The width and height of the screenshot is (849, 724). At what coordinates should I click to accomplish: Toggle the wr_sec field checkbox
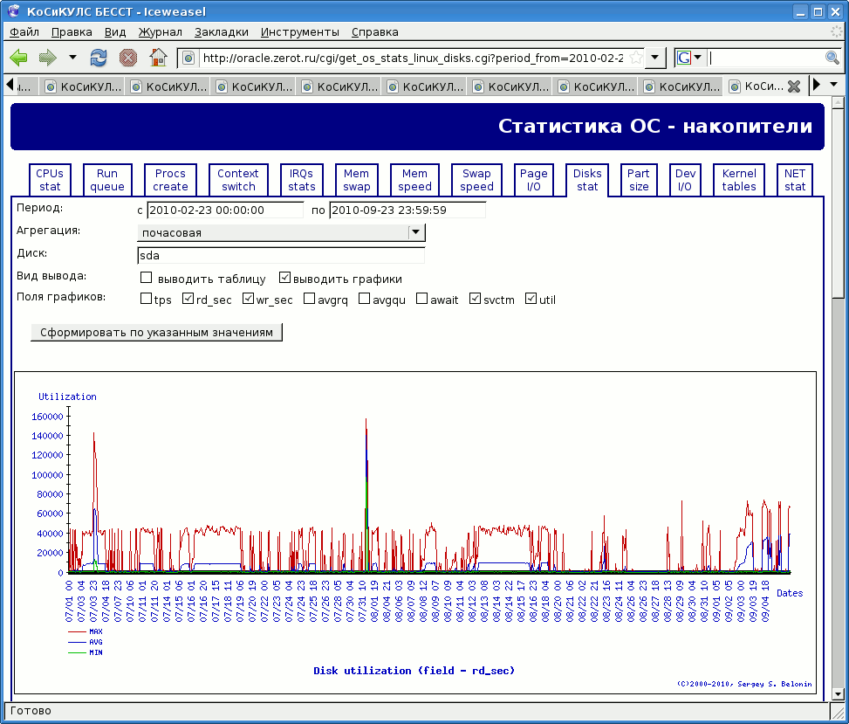(248, 299)
